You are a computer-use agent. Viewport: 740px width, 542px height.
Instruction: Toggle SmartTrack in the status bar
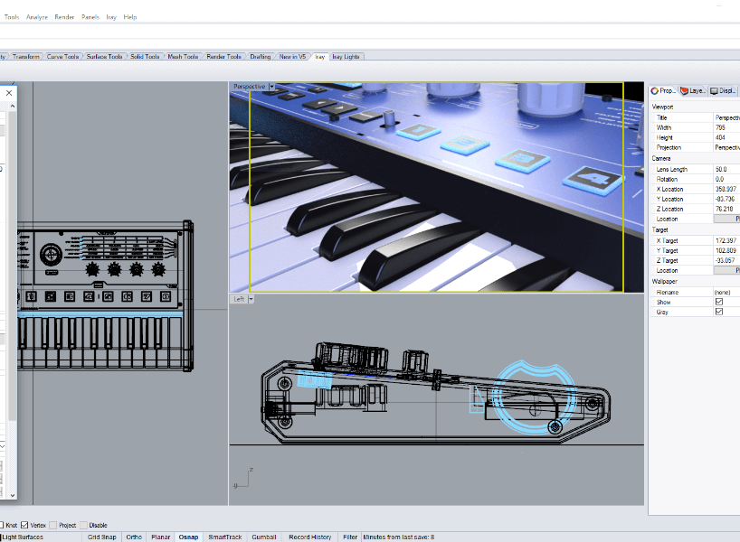click(225, 537)
